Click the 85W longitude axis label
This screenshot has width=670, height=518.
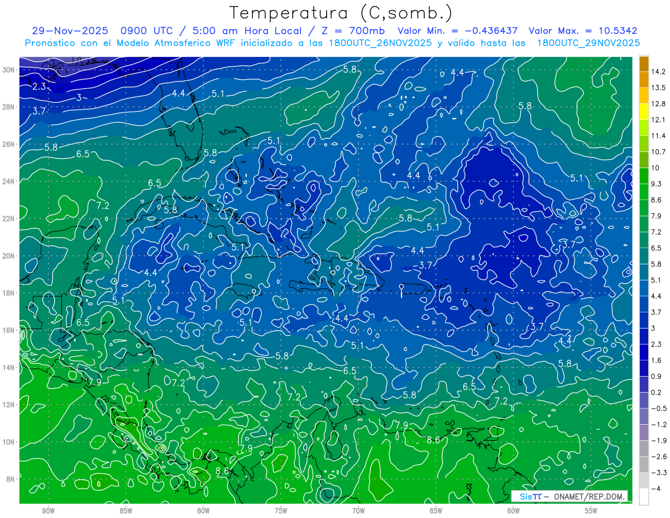tap(126, 511)
